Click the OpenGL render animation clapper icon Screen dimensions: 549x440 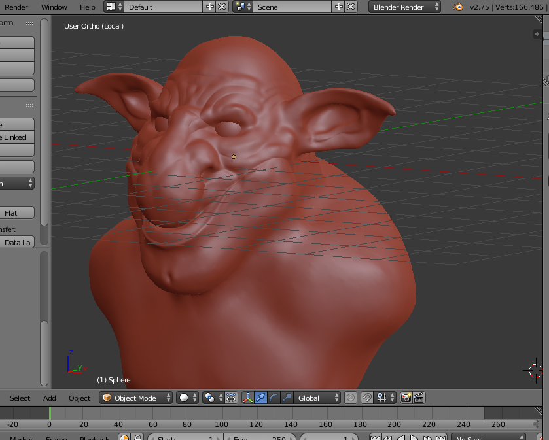click(x=419, y=398)
